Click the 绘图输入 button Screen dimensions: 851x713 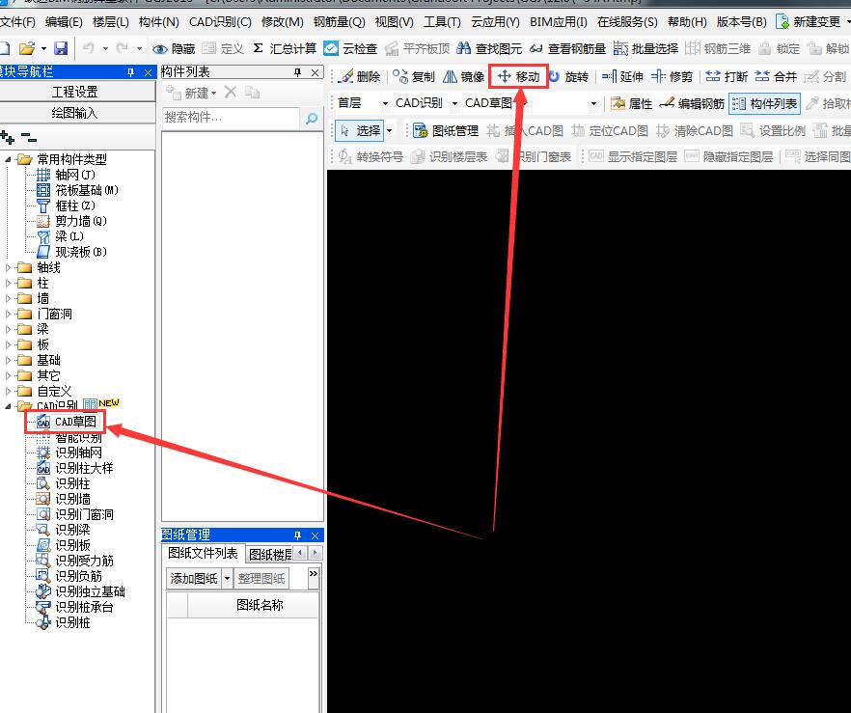(x=75, y=113)
